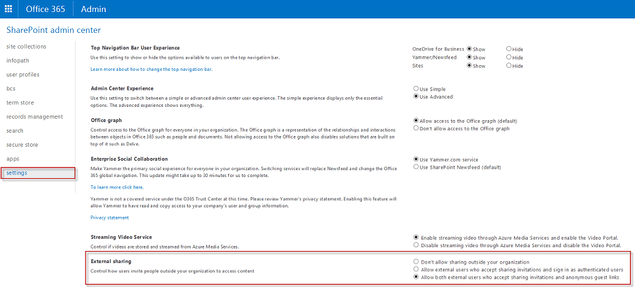
Task: Open secure store in the sidebar
Action: 22,145
